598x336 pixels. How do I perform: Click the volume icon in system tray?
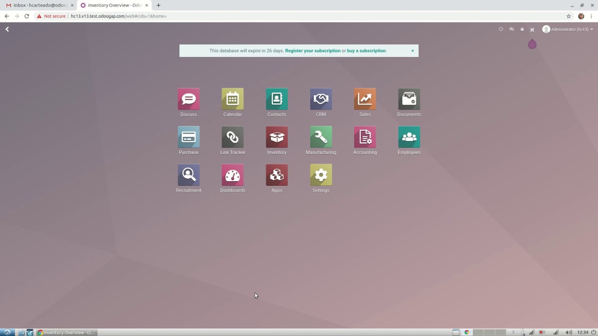tap(569, 332)
